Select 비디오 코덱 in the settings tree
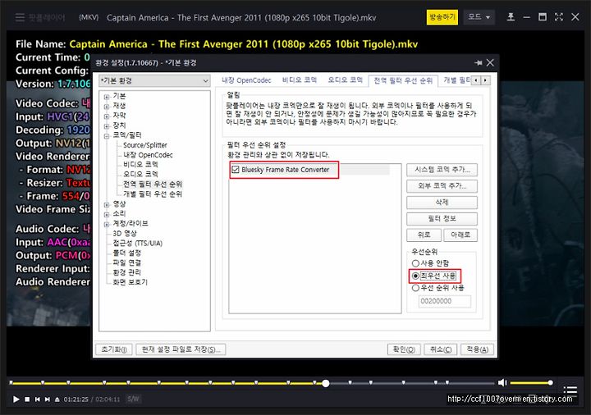 tap(140, 165)
